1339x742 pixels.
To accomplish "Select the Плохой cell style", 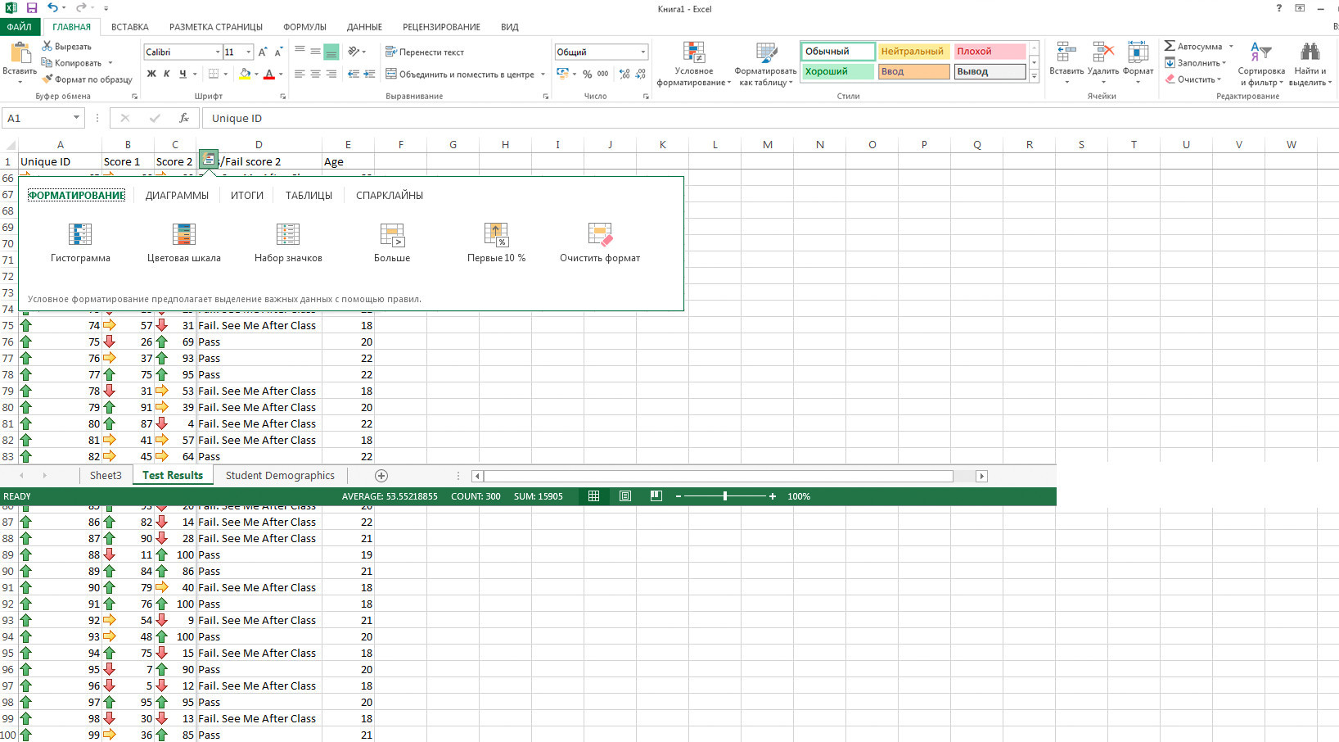I will 990,51.
